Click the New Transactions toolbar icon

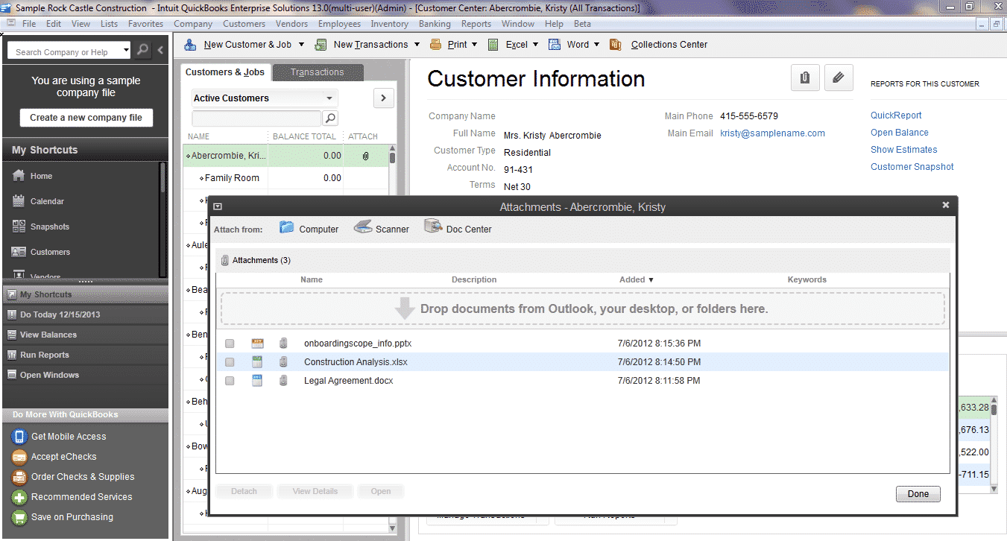pyautogui.click(x=321, y=45)
